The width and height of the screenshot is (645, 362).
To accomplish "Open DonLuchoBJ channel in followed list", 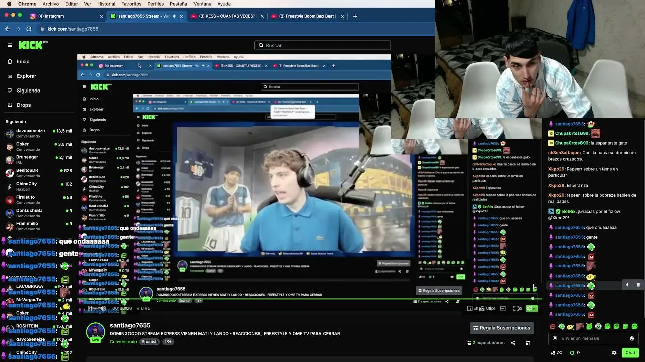I will point(39,213).
